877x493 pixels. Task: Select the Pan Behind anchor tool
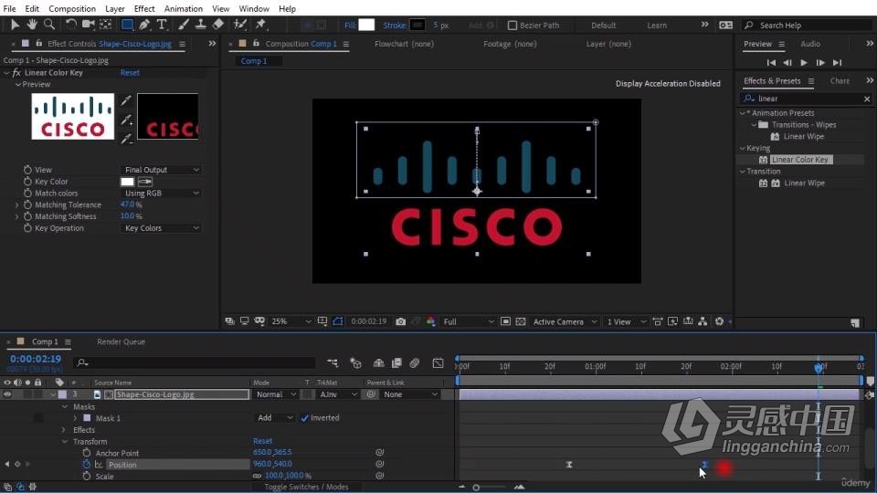point(106,24)
